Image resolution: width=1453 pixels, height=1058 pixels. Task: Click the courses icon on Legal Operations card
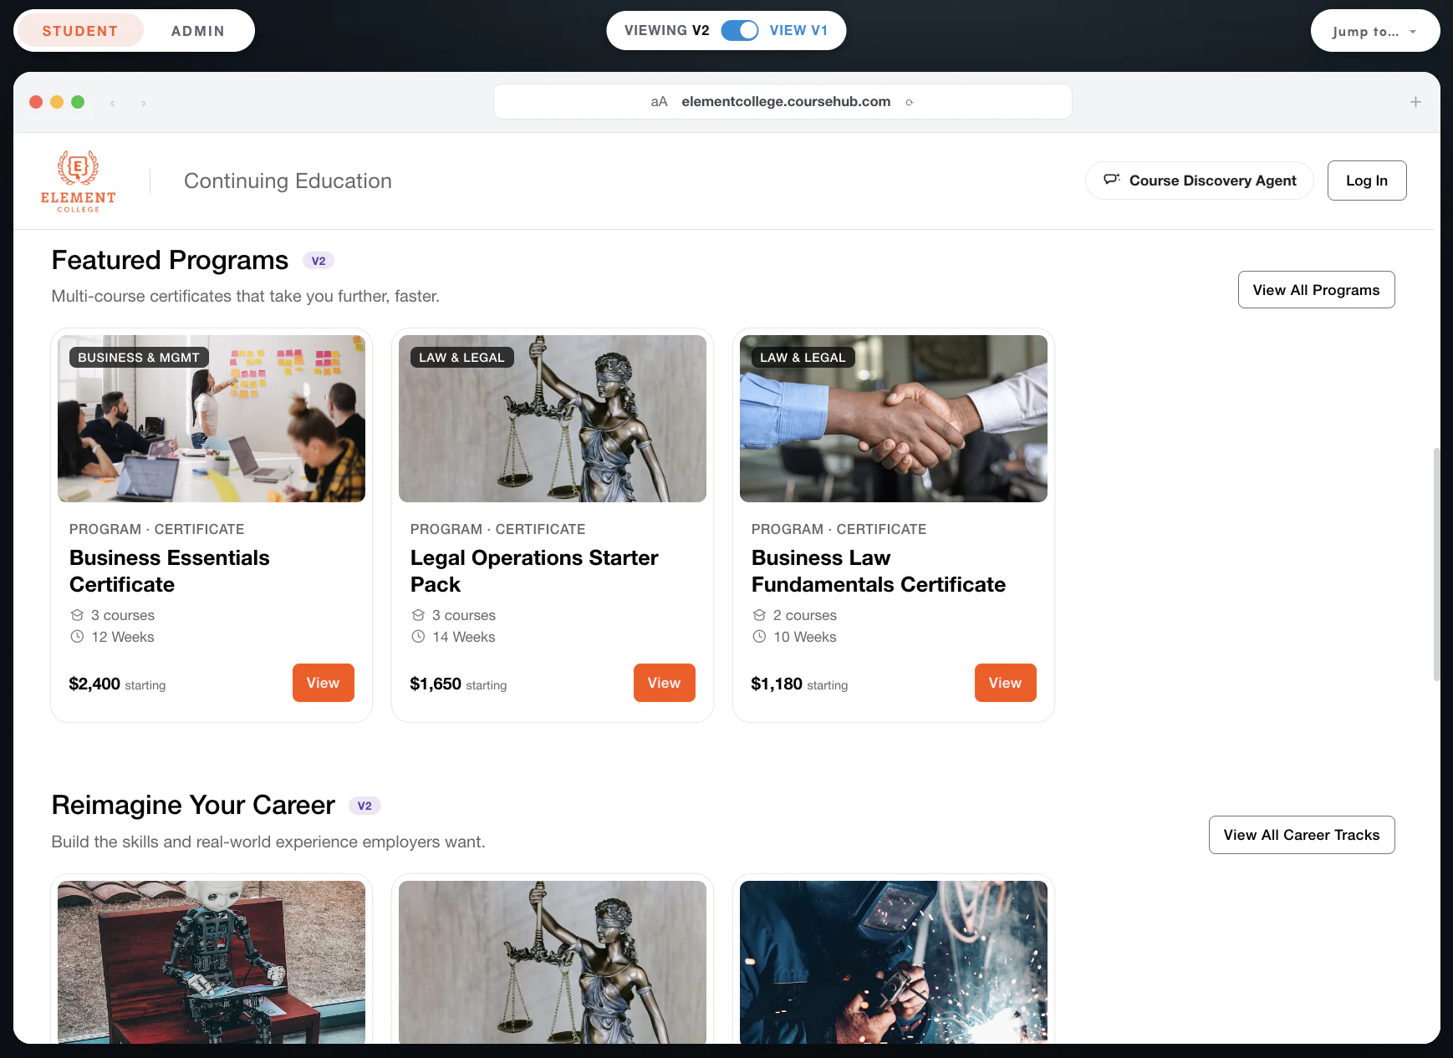[x=418, y=615]
